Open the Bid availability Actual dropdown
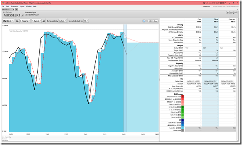The width and height of the screenshot is (242, 145). pos(63,21)
